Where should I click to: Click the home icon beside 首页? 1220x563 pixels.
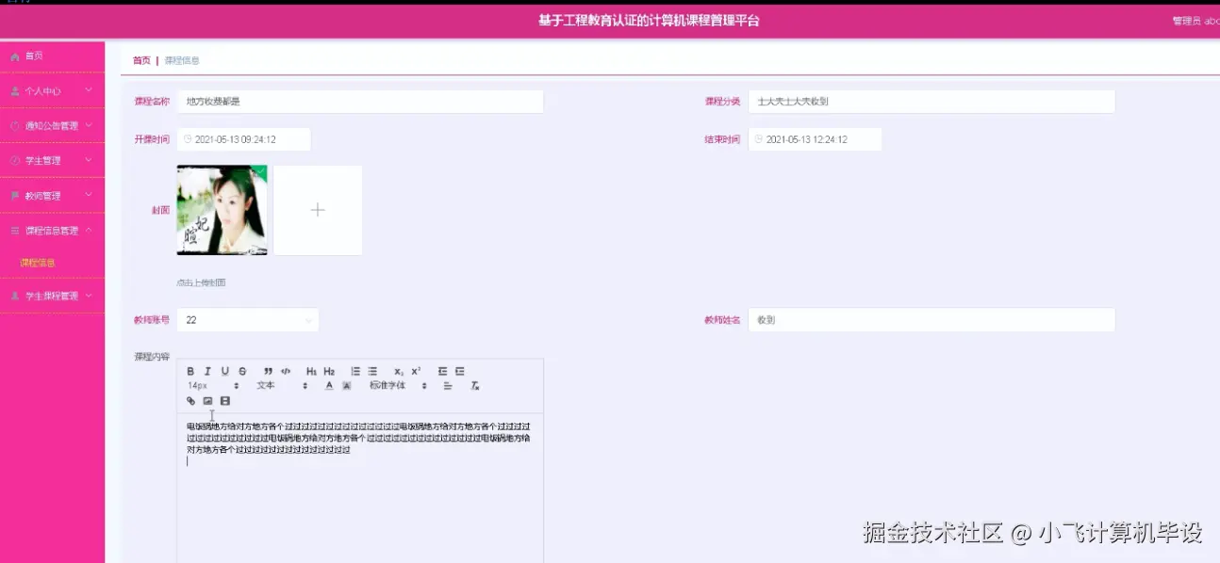tap(15, 56)
